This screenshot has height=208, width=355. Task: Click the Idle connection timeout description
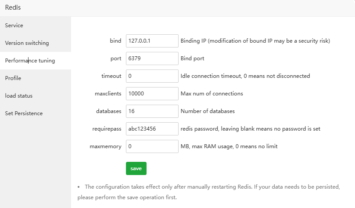click(245, 76)
